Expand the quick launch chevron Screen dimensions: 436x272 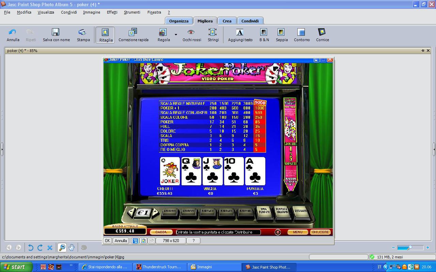pos(71,266)
